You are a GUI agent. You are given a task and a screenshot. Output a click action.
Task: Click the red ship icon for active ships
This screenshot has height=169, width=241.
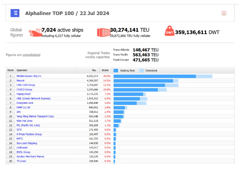[35, 33]
